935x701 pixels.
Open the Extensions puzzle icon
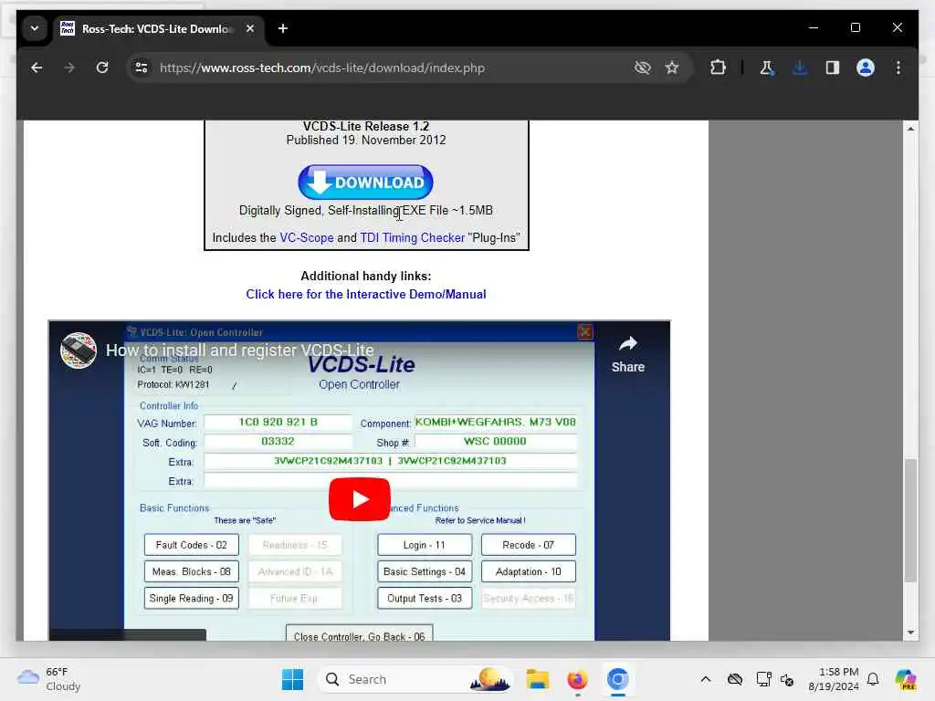coord(718,68)
